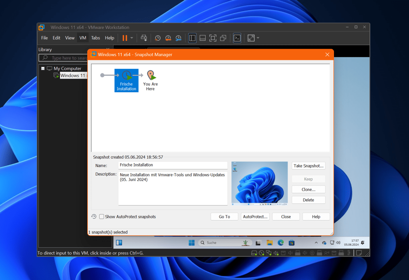
Task: Open the pause button dropdown arrow
Action: [x=132, y=38]
